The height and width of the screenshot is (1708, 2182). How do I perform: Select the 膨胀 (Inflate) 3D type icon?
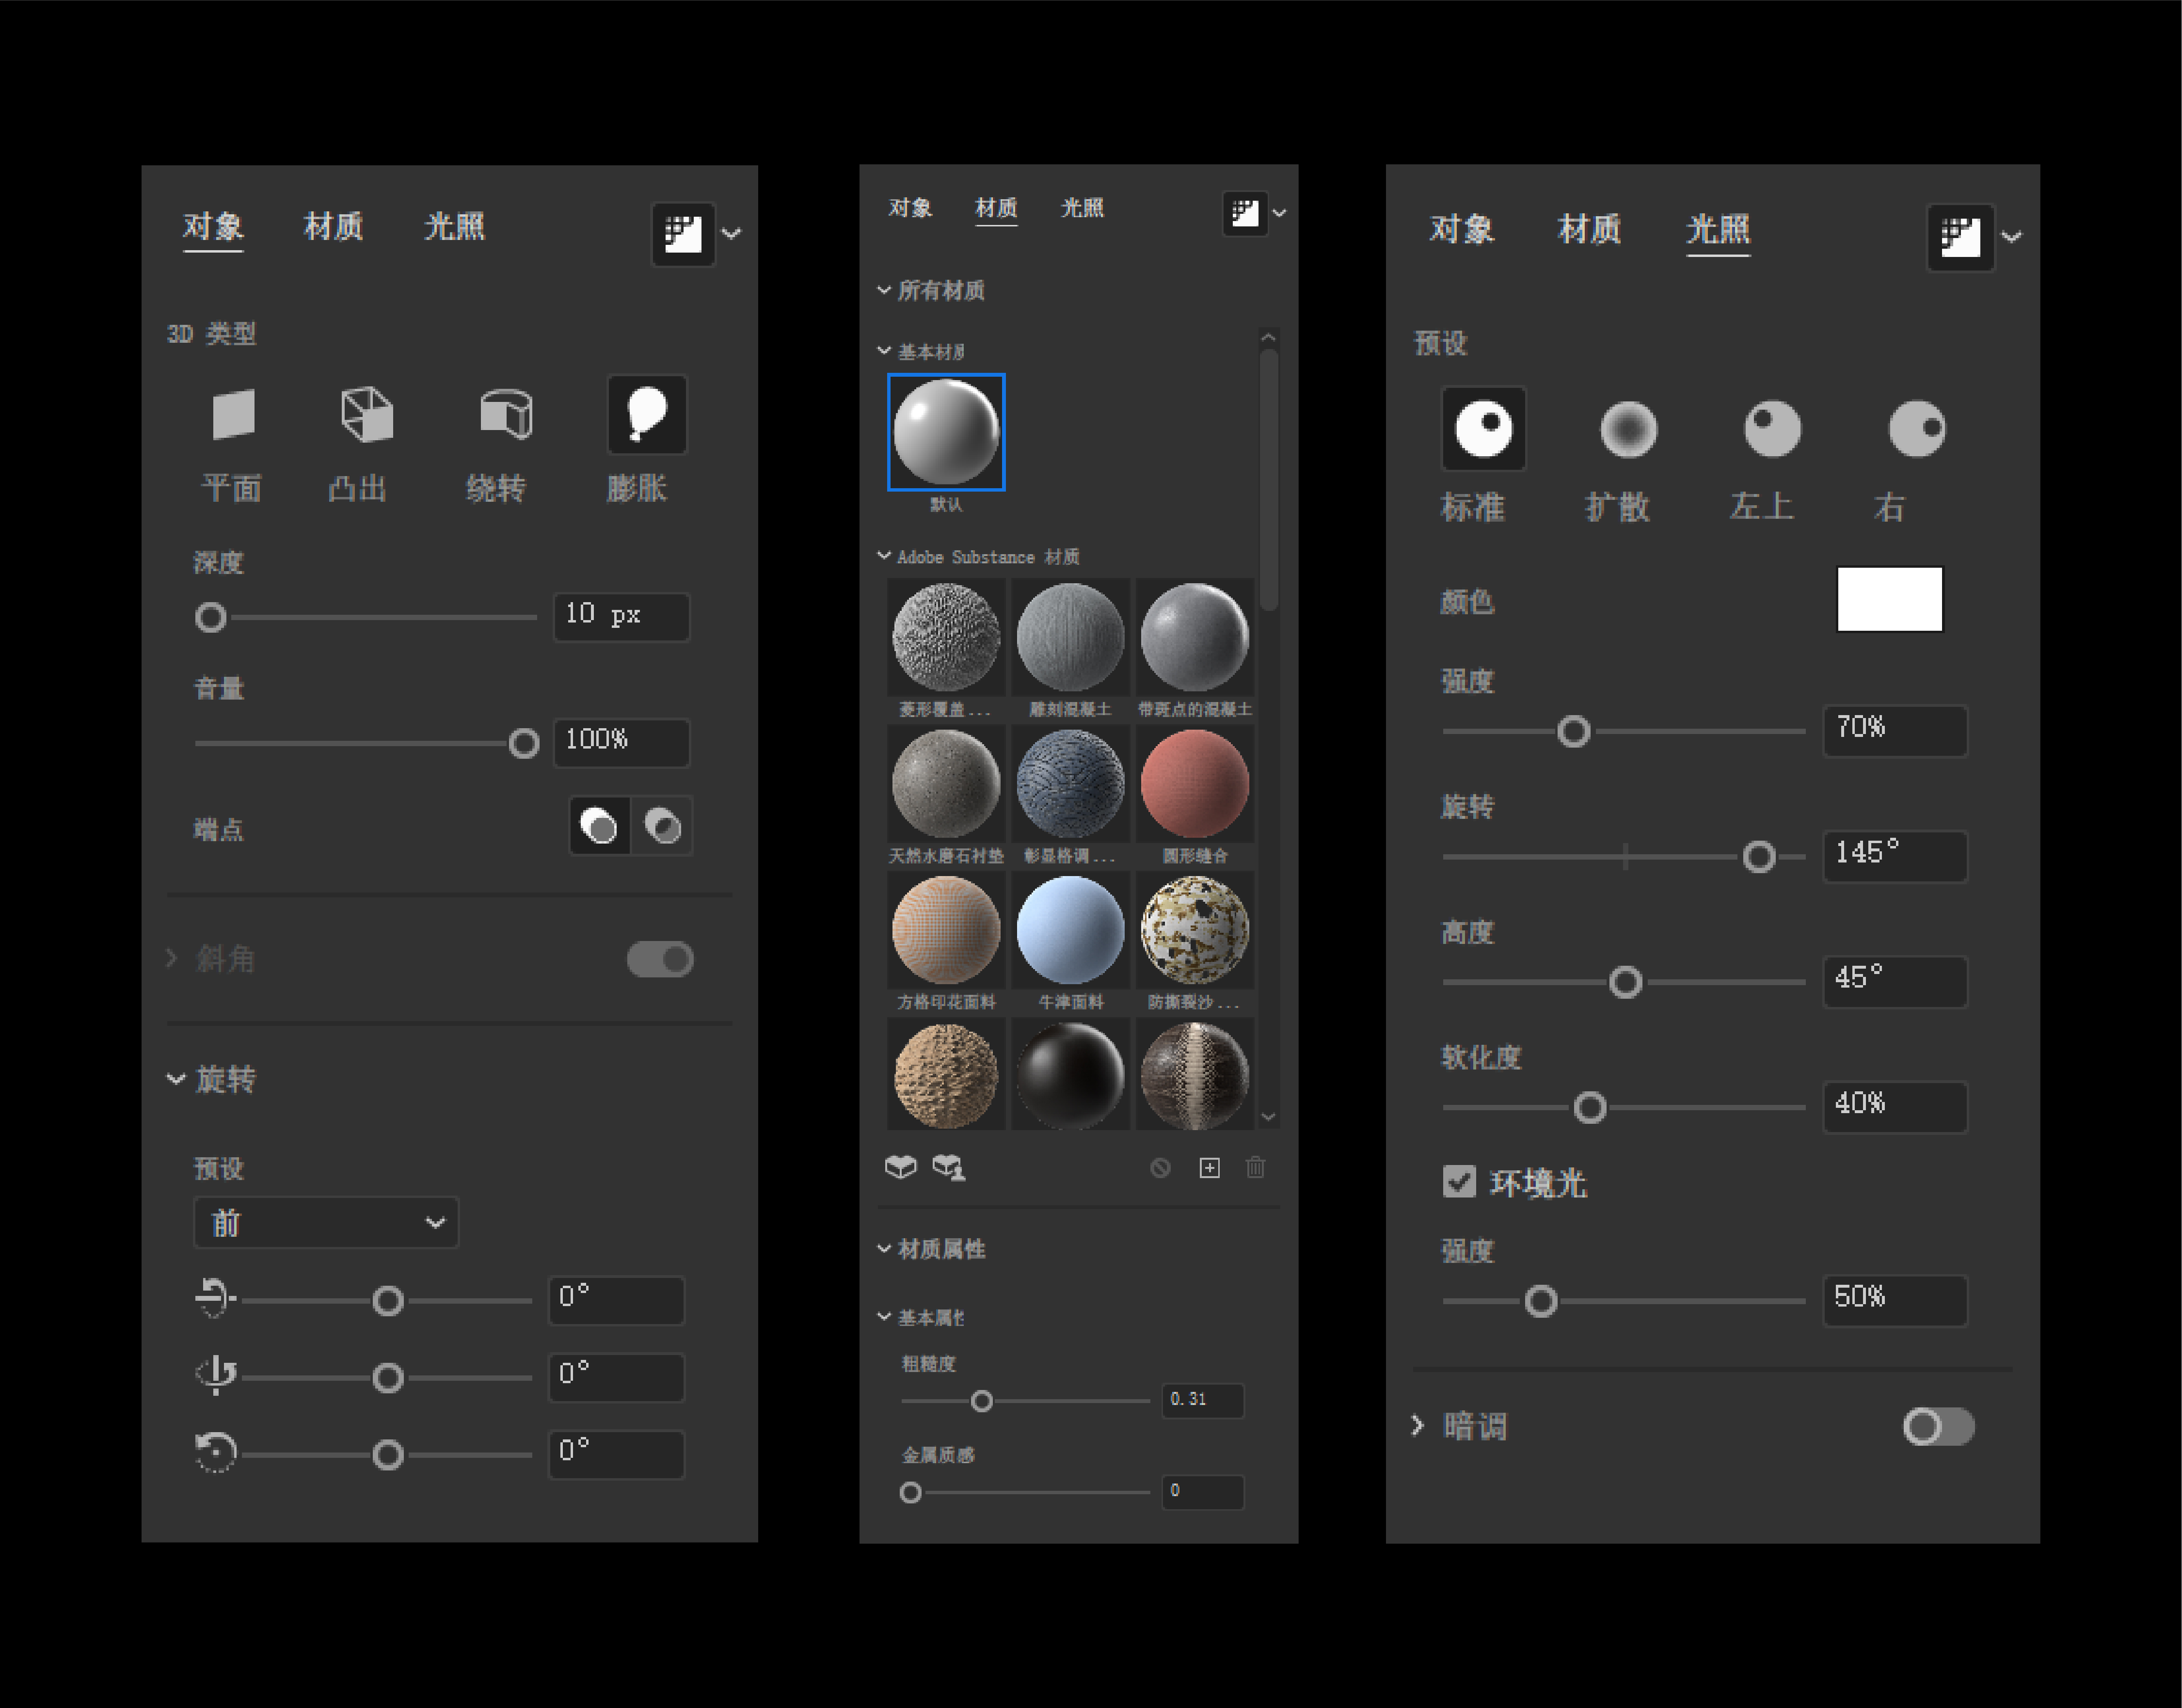[647, 414]
